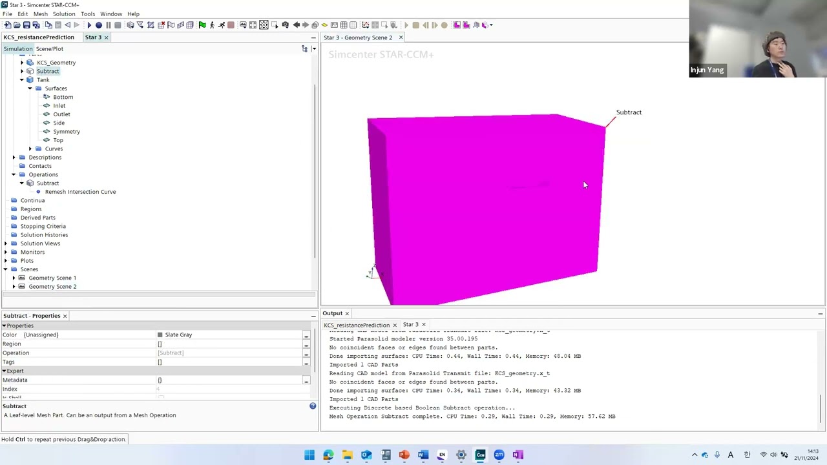
Task: Open the Mesh menu
Action: tap(40, 14)
